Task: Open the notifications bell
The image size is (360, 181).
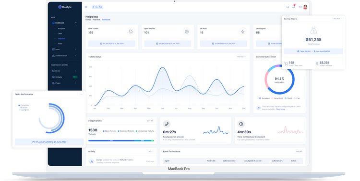Action: coord(294,7)
